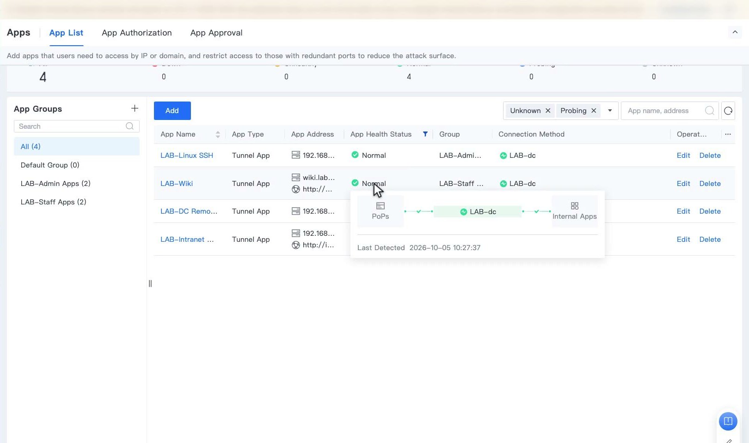Open the LAB-Linux SSH app link
Viewport: 749px width, 443px height.
tap(187, 156)
